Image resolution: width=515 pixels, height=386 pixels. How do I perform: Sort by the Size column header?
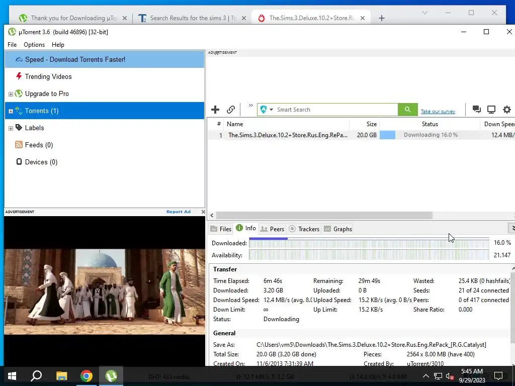[364, 124]
